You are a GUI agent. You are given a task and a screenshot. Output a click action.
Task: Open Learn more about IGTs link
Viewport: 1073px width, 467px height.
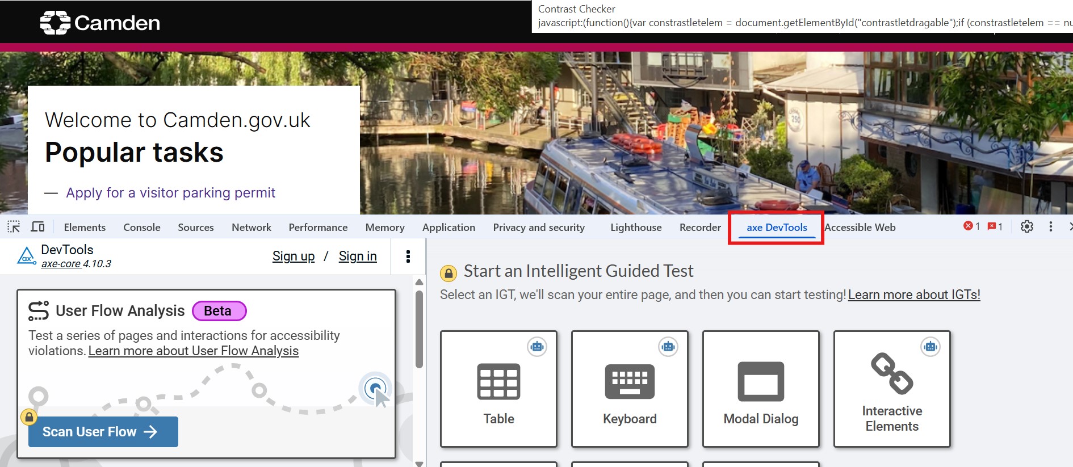(914, 294)
